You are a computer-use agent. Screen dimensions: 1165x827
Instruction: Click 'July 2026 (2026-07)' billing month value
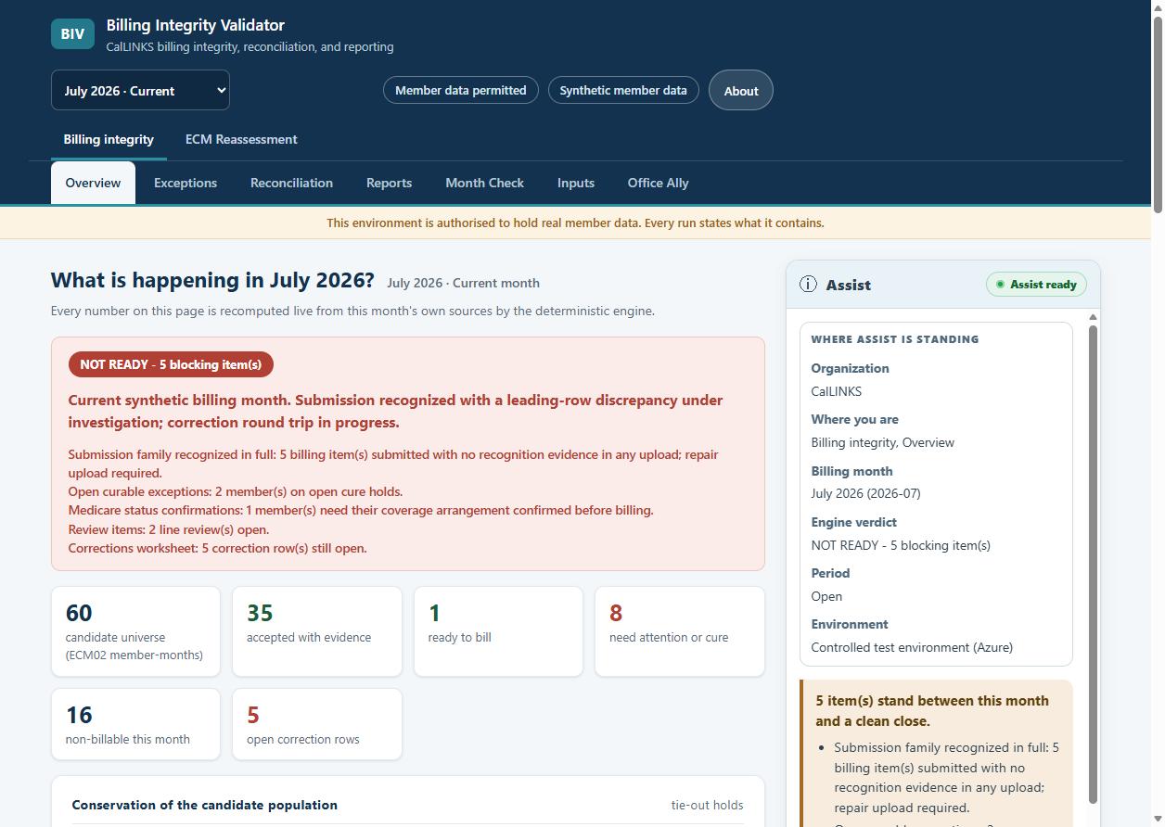(866, 493)
